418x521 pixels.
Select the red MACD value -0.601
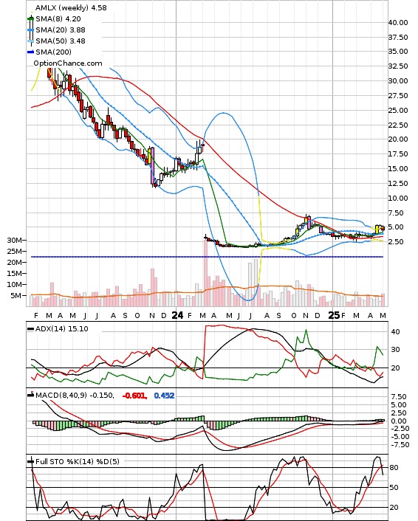click(x=134, y=396)
